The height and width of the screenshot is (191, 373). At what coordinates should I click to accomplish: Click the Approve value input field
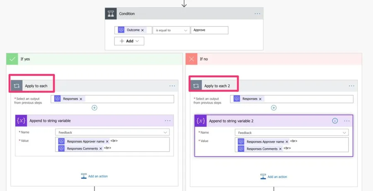tap(209, 30)
